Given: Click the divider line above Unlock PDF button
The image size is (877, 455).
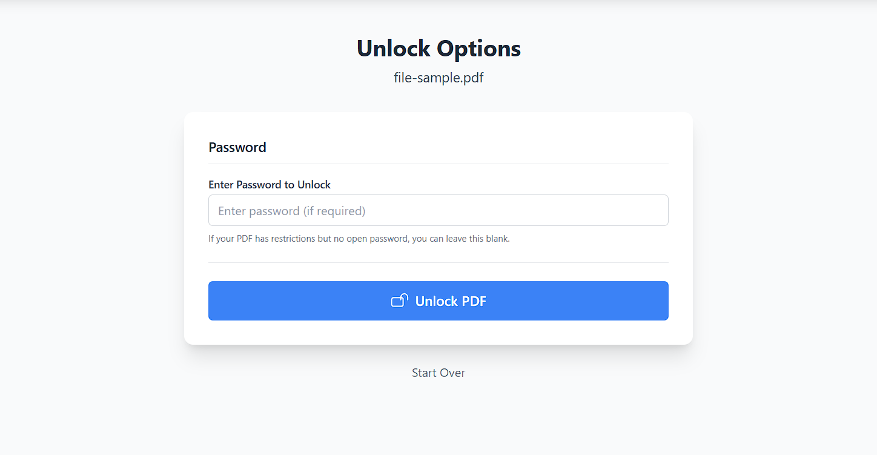Looking at the screenshot, I should (x=438, y=262).
